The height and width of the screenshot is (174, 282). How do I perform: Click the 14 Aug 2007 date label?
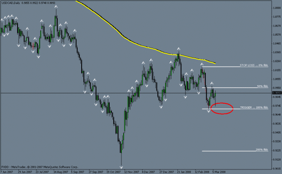pyautogui.click(x=60, y=172)
